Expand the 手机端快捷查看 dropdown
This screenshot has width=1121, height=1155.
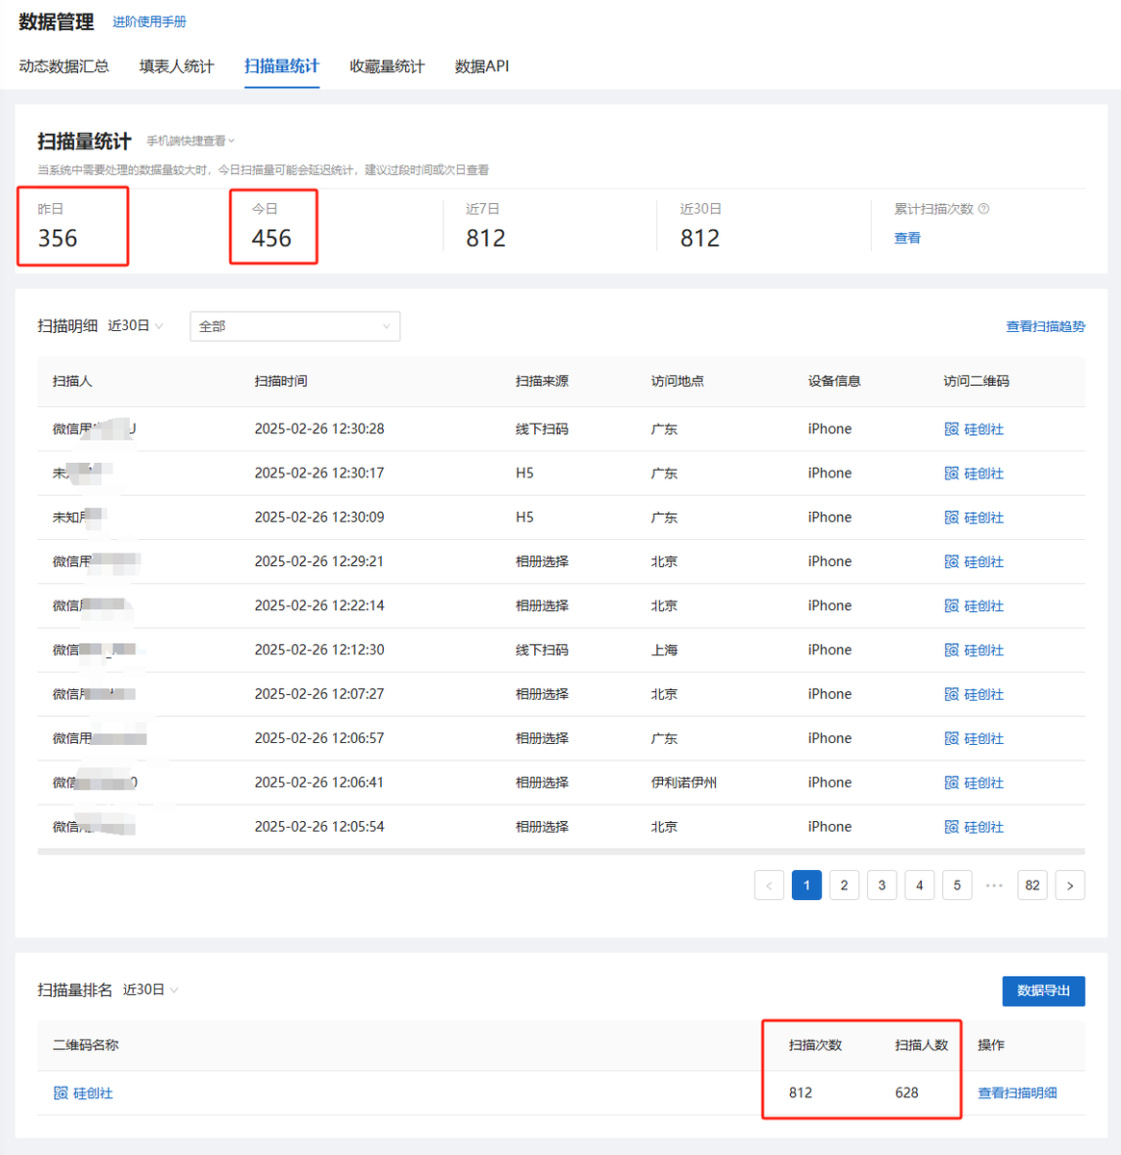point(191,141)
